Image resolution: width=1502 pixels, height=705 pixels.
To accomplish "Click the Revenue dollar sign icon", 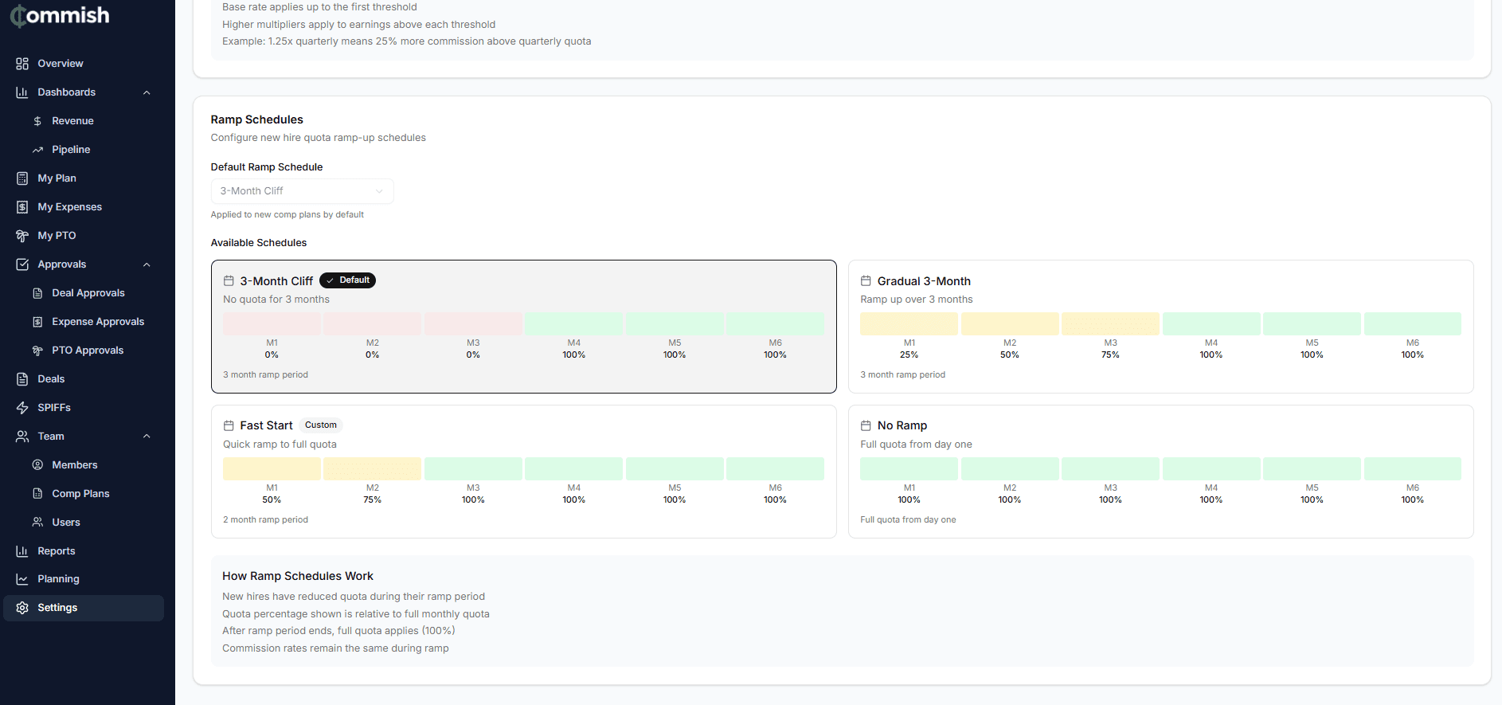I will tap(37, 121).
